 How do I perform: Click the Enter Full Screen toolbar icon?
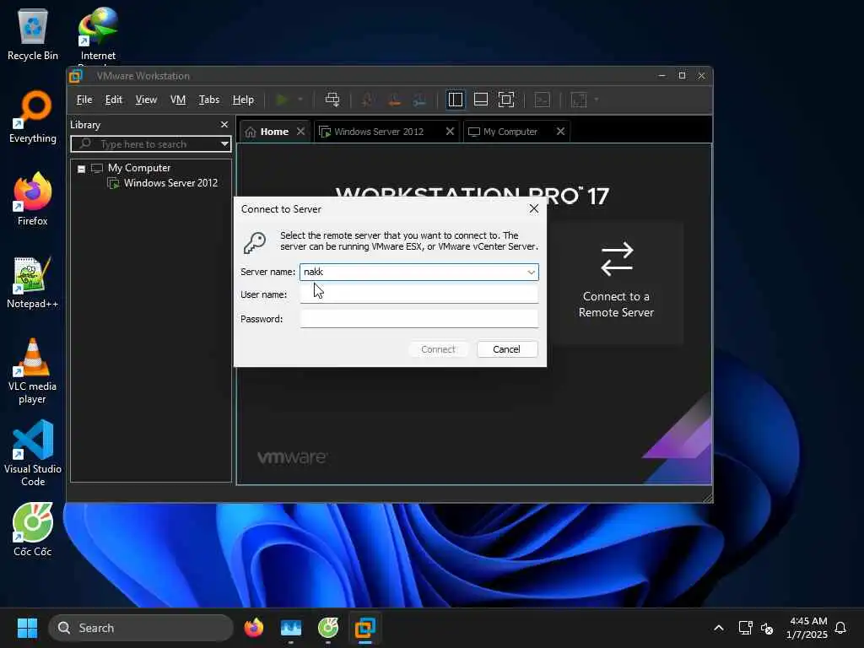point(506,100)
